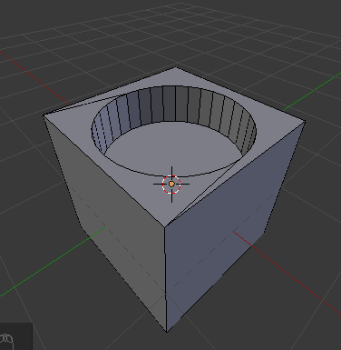Click the 3D cursor crosshair on the cube

(171, 184)
